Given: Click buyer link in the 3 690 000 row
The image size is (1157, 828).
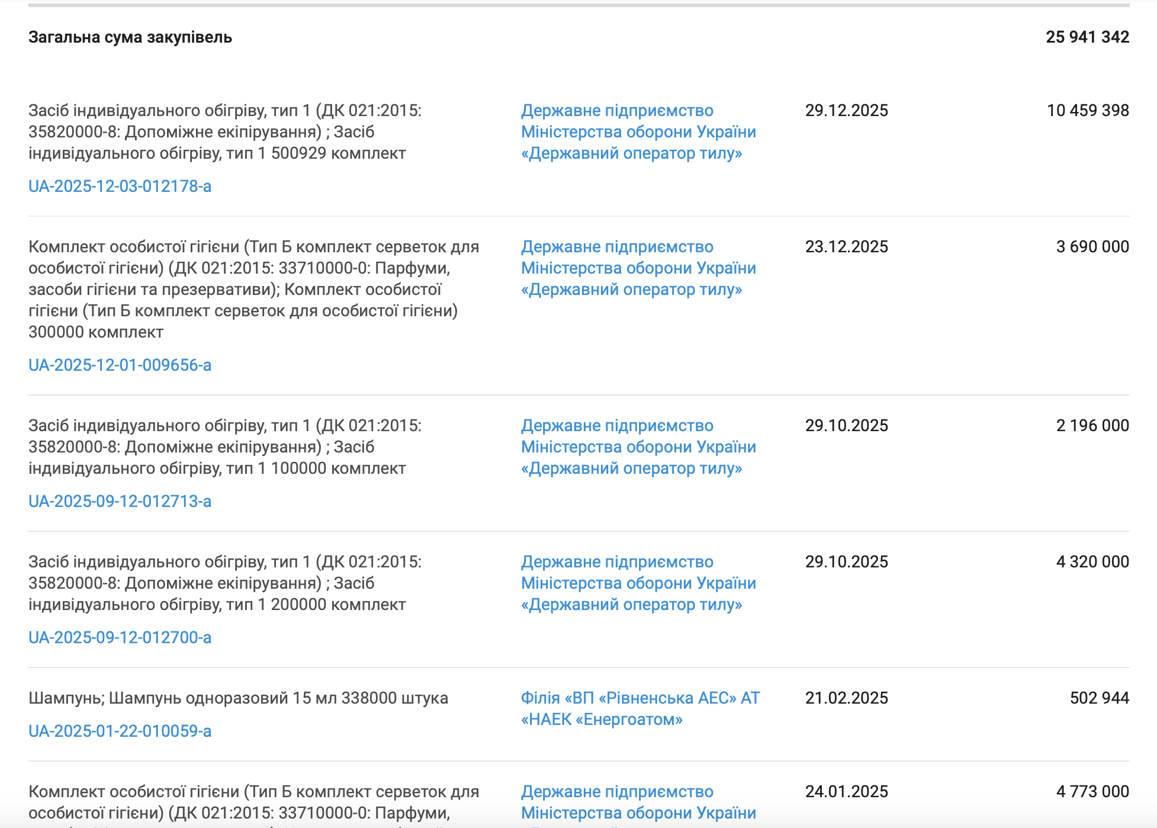Looking at the screenshot, I should click(638, 268).
